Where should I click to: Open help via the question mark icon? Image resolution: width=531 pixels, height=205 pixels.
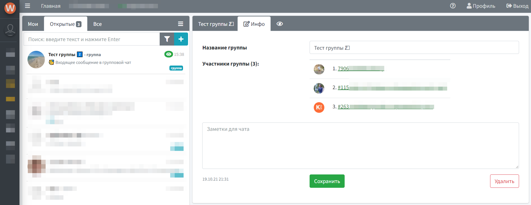tap(453, 6)
